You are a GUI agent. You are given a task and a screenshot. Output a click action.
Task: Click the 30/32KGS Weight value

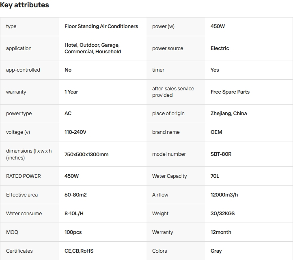pos(222,214)
